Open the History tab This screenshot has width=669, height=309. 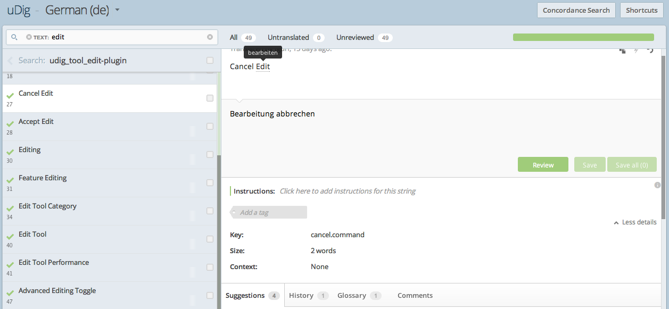click(308, 296)
